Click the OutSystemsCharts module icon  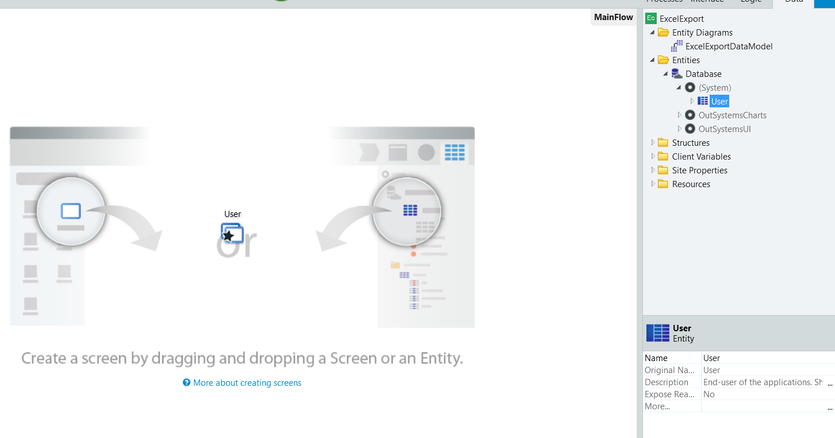tap(690, 115)
